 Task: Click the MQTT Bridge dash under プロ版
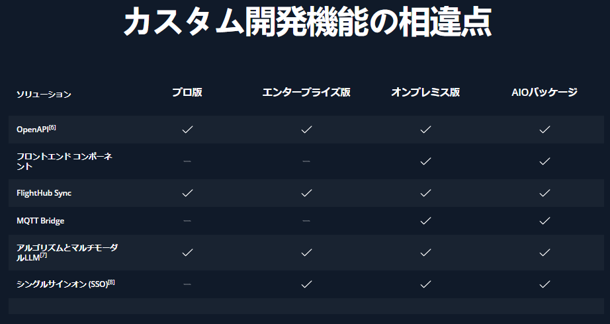coord(187,221)
